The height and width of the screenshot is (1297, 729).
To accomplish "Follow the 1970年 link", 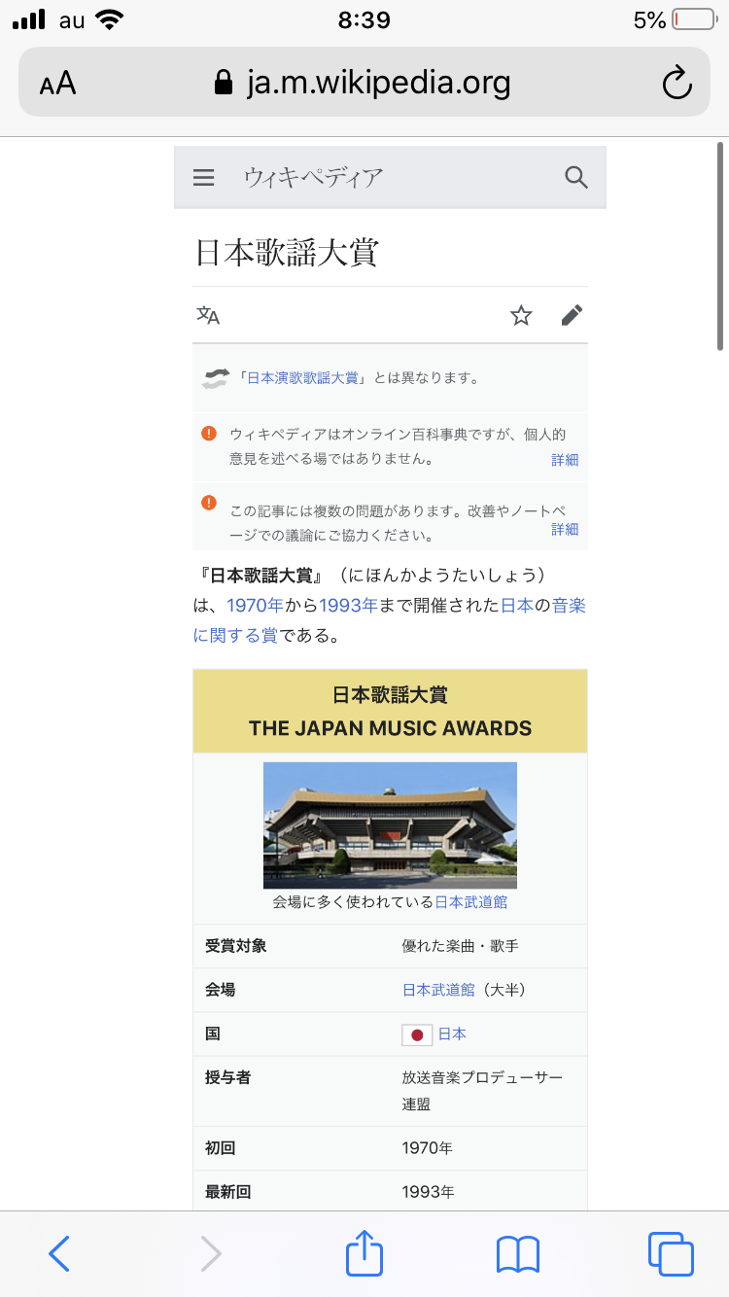I will [x=255, y=605].
